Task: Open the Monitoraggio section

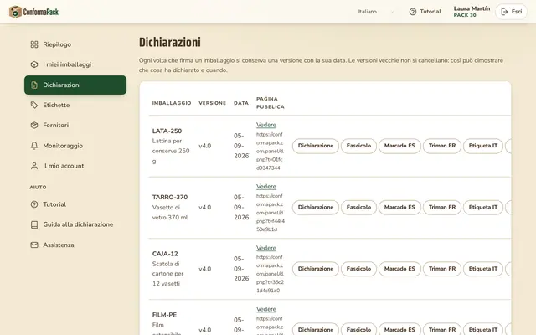Action: tap(75, 146)
